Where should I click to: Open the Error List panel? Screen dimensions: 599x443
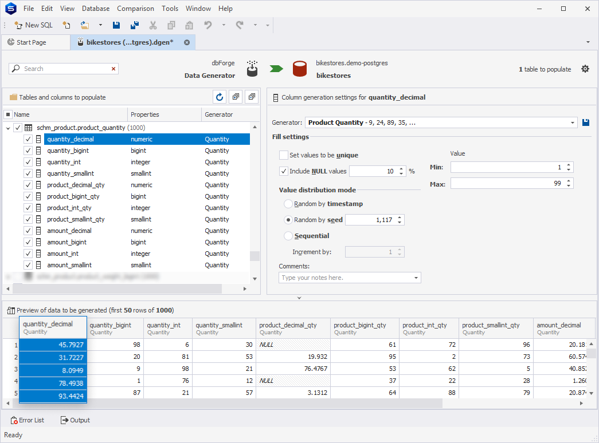coord(27,420)
